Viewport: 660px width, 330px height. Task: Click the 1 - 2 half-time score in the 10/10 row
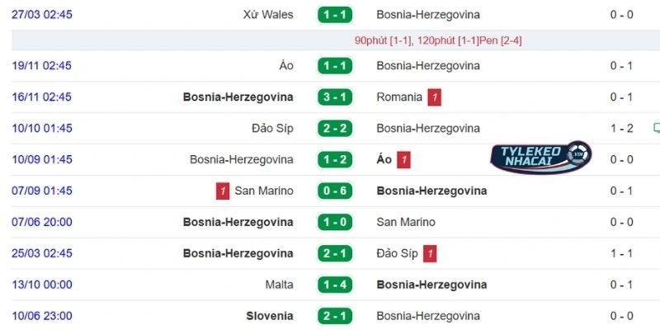(x=621, y=129)
